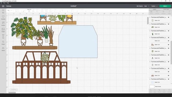Hide the group with green monstera leaves thumbnail
Image resolution: width=172 pixels, height=97 pixels.
click(x=169, y=24)
